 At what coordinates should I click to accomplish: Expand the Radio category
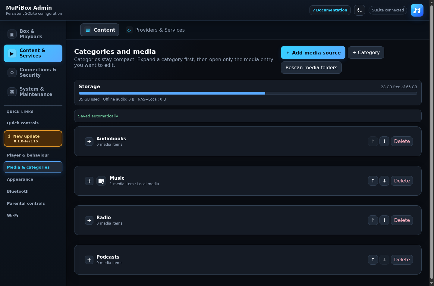[x=89, y=220]
